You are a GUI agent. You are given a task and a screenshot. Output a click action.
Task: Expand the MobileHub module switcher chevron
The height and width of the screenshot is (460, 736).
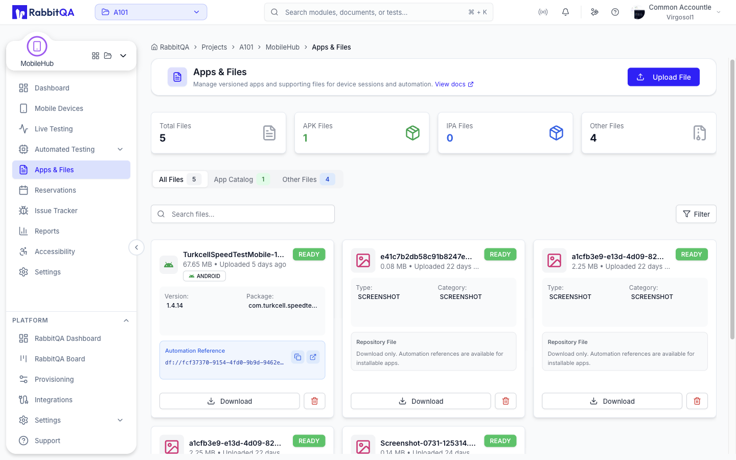pos(123,56)
